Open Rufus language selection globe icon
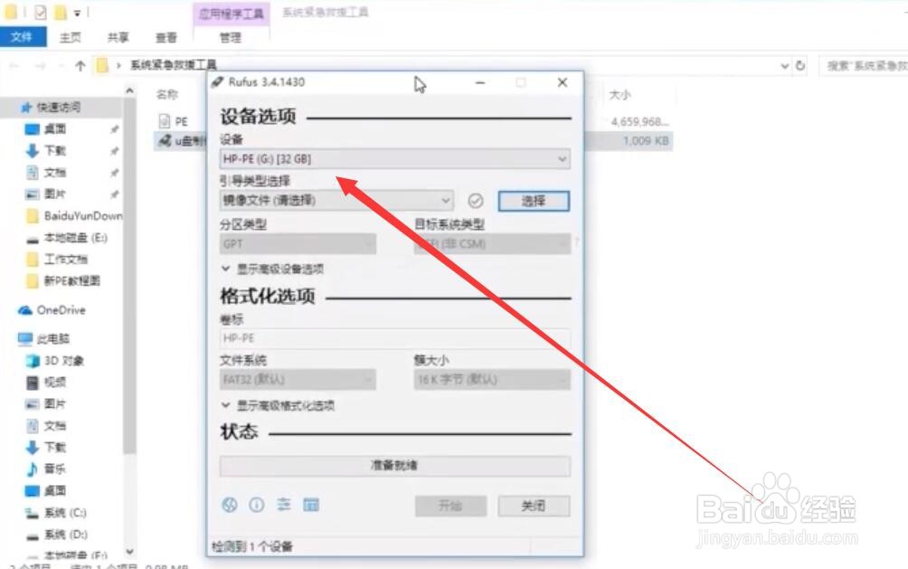This screenshot has width=908, height=569. pyautogui.click(x=230, y=506)
